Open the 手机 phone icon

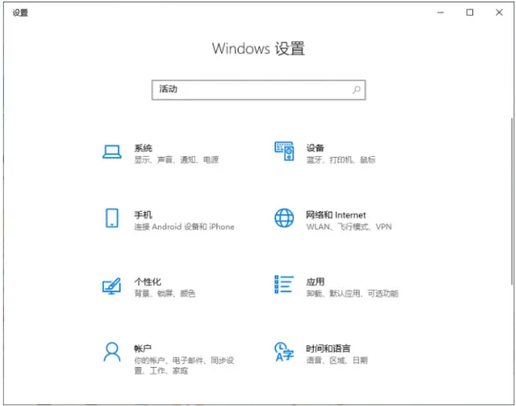pyautogui.click(x=112, y=218)
